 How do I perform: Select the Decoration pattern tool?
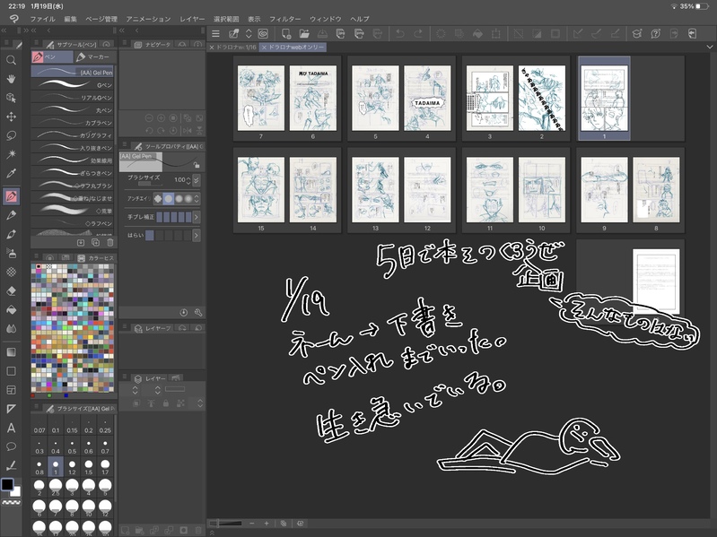click(x=11, y=272)
